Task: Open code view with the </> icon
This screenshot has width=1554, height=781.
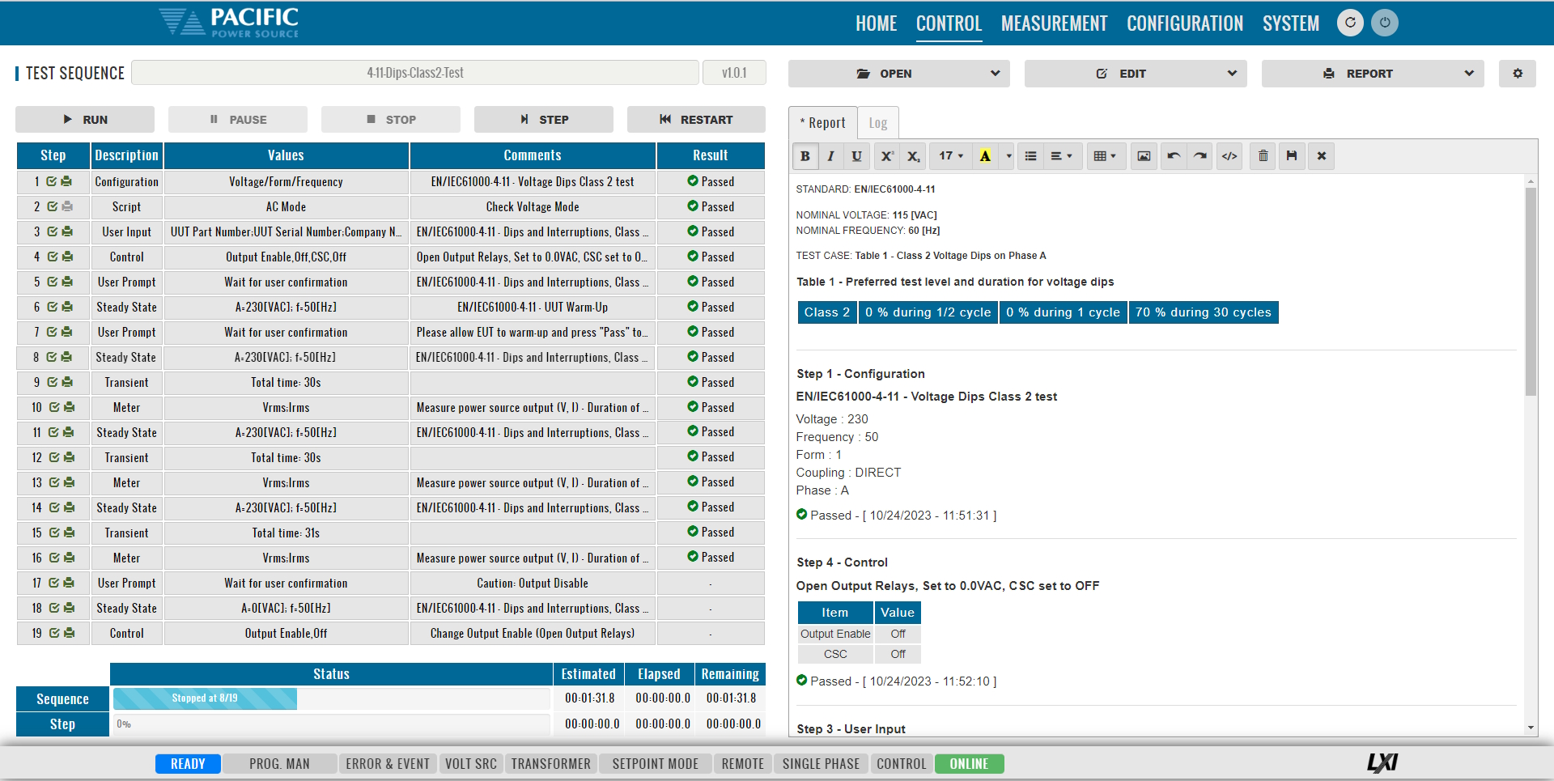Action: click(x=1229, y=156)
